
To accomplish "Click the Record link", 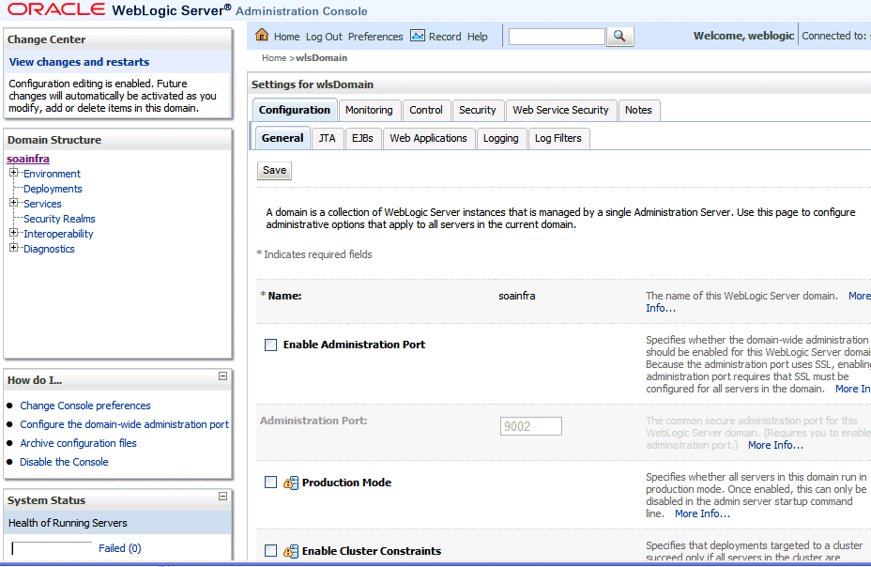I will pos(445,37).
